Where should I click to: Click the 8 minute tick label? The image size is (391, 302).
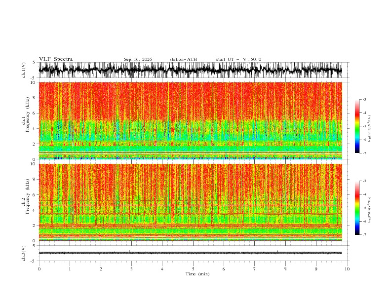(285, 269)
